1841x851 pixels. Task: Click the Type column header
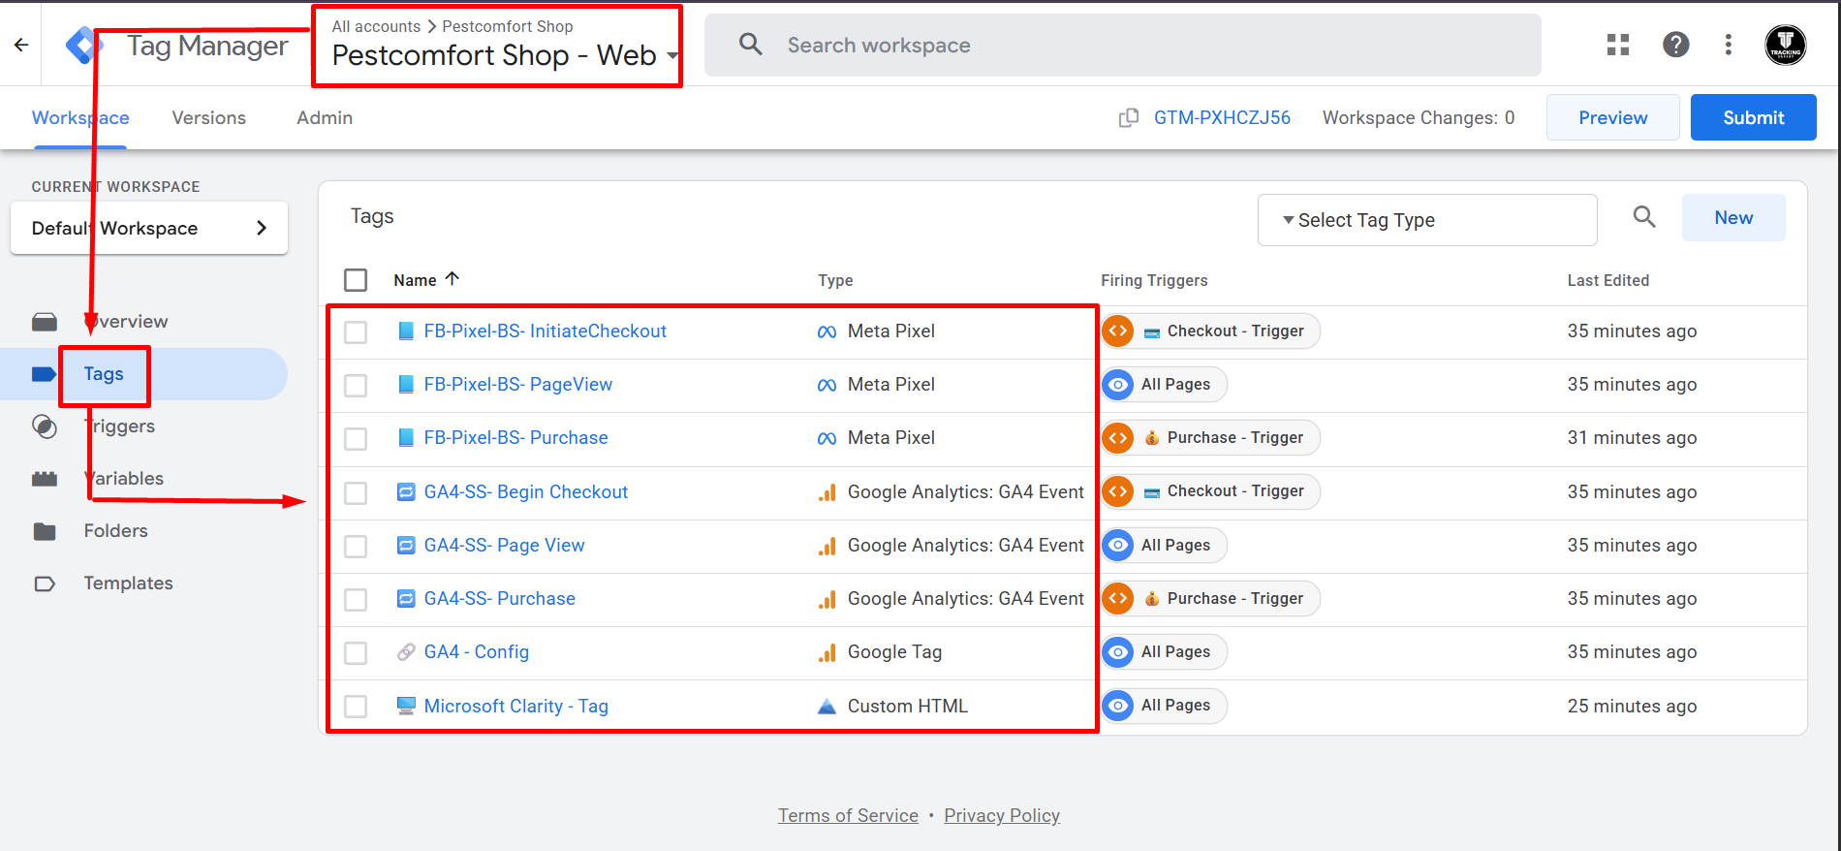coord(835,280)
